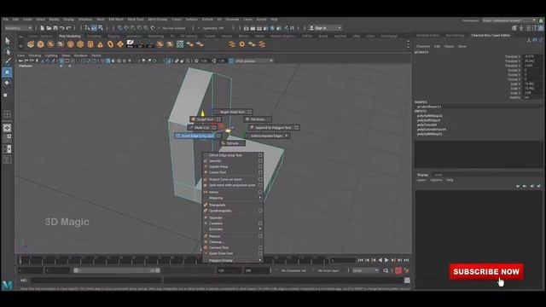Open option box for Insert Edge Loop Tool
Screen dimensions: 546x307
click(218, 136)
